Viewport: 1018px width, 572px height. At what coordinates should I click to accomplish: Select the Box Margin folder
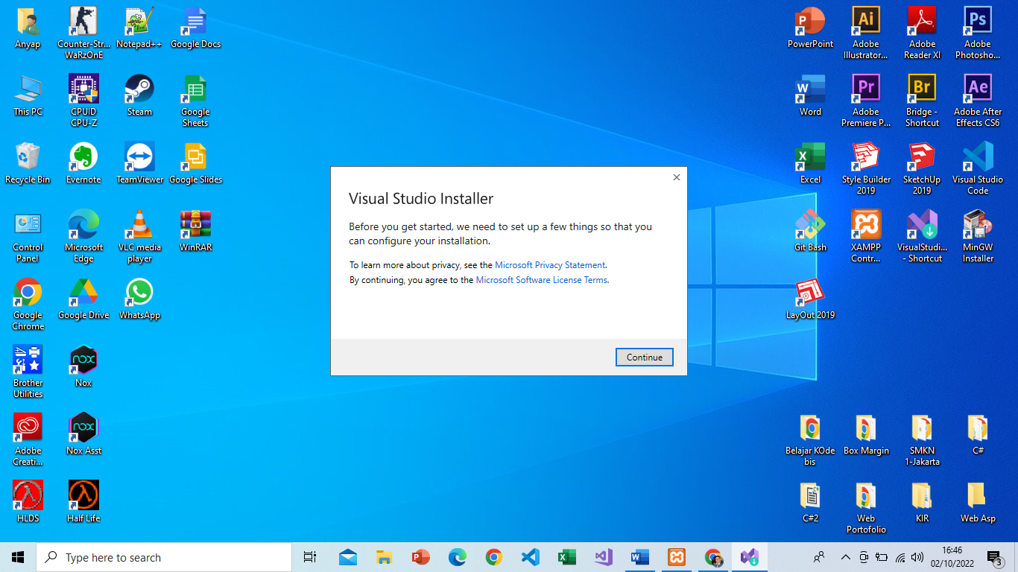tap(866, 435)
